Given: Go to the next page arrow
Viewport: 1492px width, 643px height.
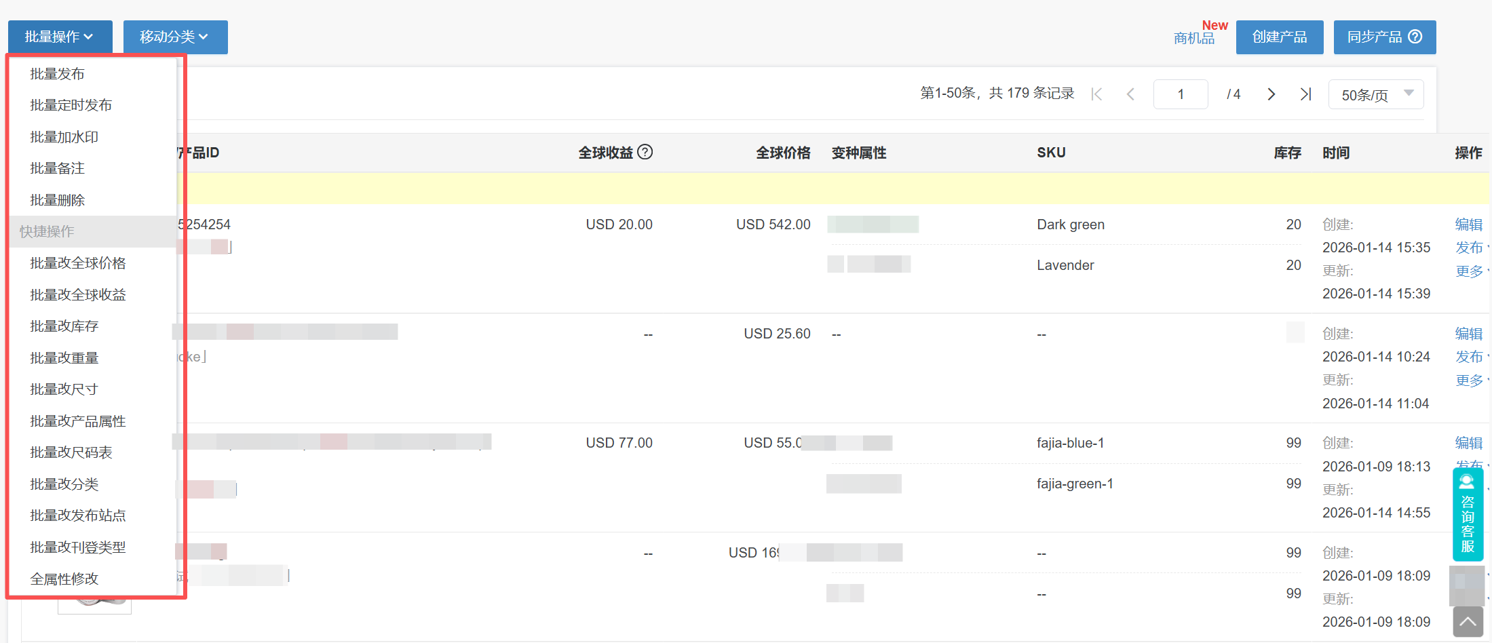Looking at the screenshot, I should point(1271,94).
